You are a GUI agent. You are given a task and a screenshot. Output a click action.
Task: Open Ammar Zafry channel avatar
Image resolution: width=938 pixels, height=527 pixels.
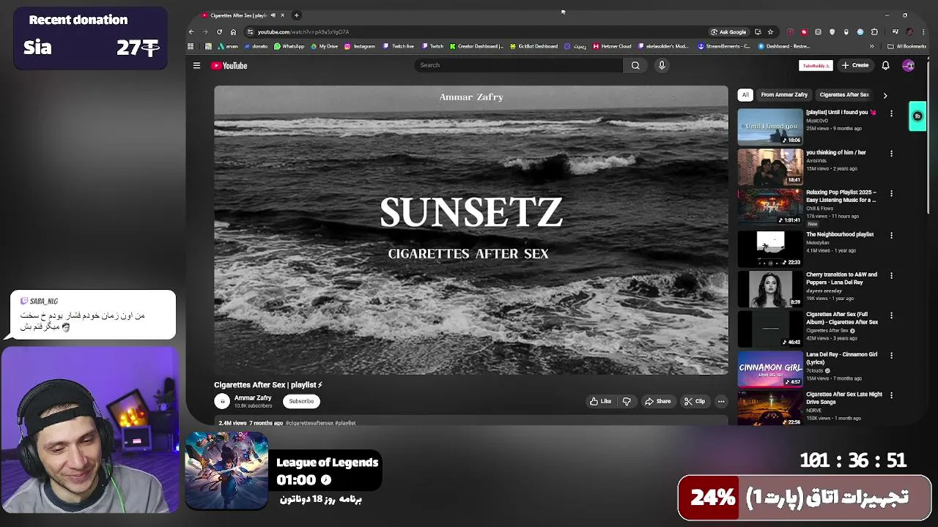click(222, 401)
